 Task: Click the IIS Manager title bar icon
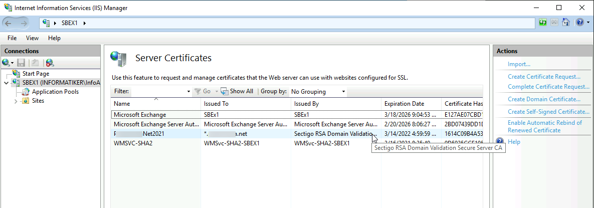click(x=8, y=8)
